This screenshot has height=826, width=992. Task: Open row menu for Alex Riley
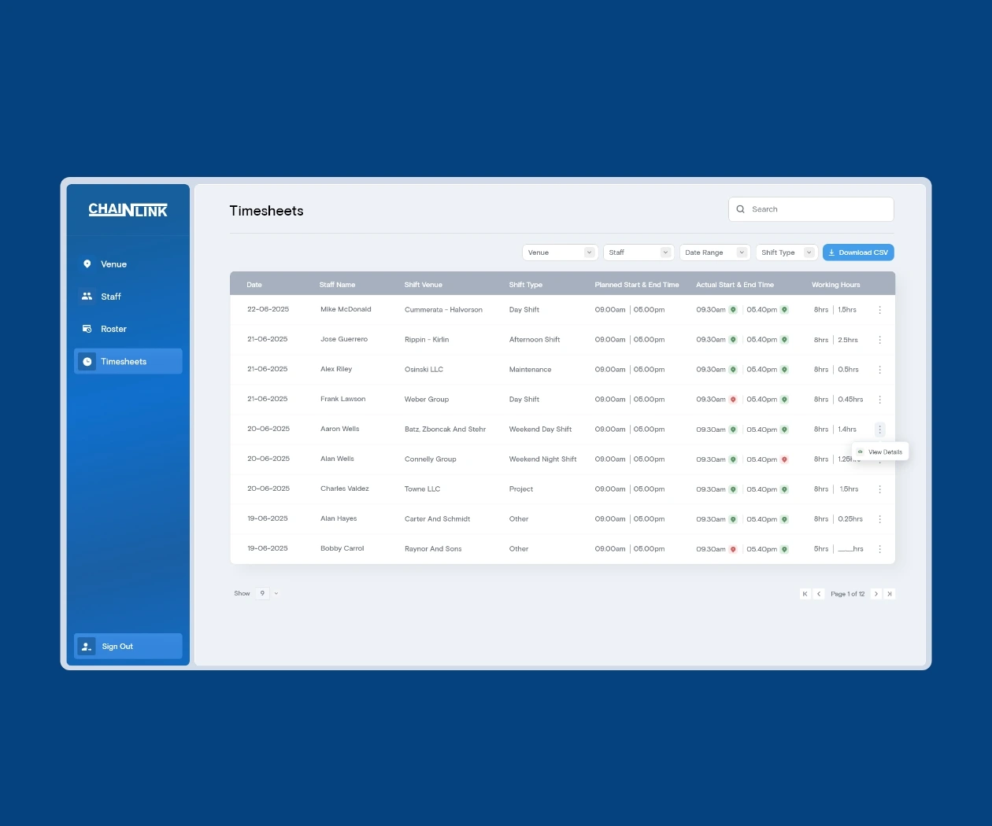point(879,370)
